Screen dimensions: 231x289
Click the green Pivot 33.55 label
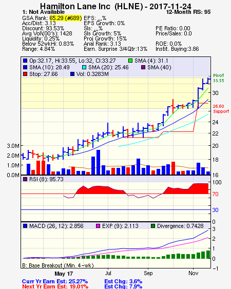(x=219, y=78)
